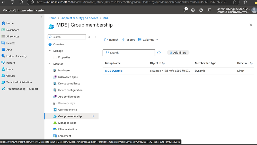The image size is (257, 145).
Task: Click the browser address bar URL
Action: [x=132, y=2]
